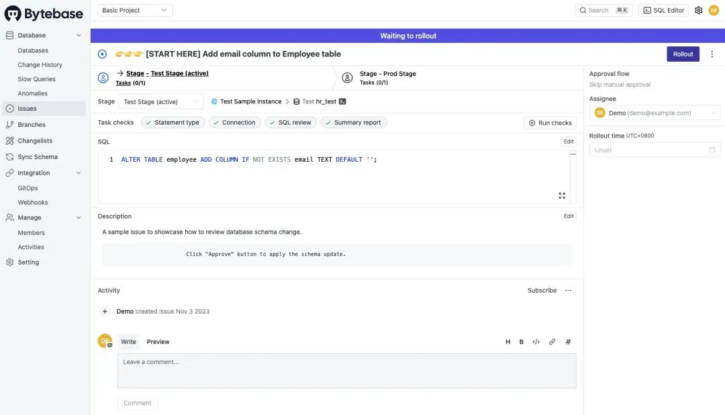Open the Basic Project dropdown
This screenshot has width=725, height=415.
[135, 10]
